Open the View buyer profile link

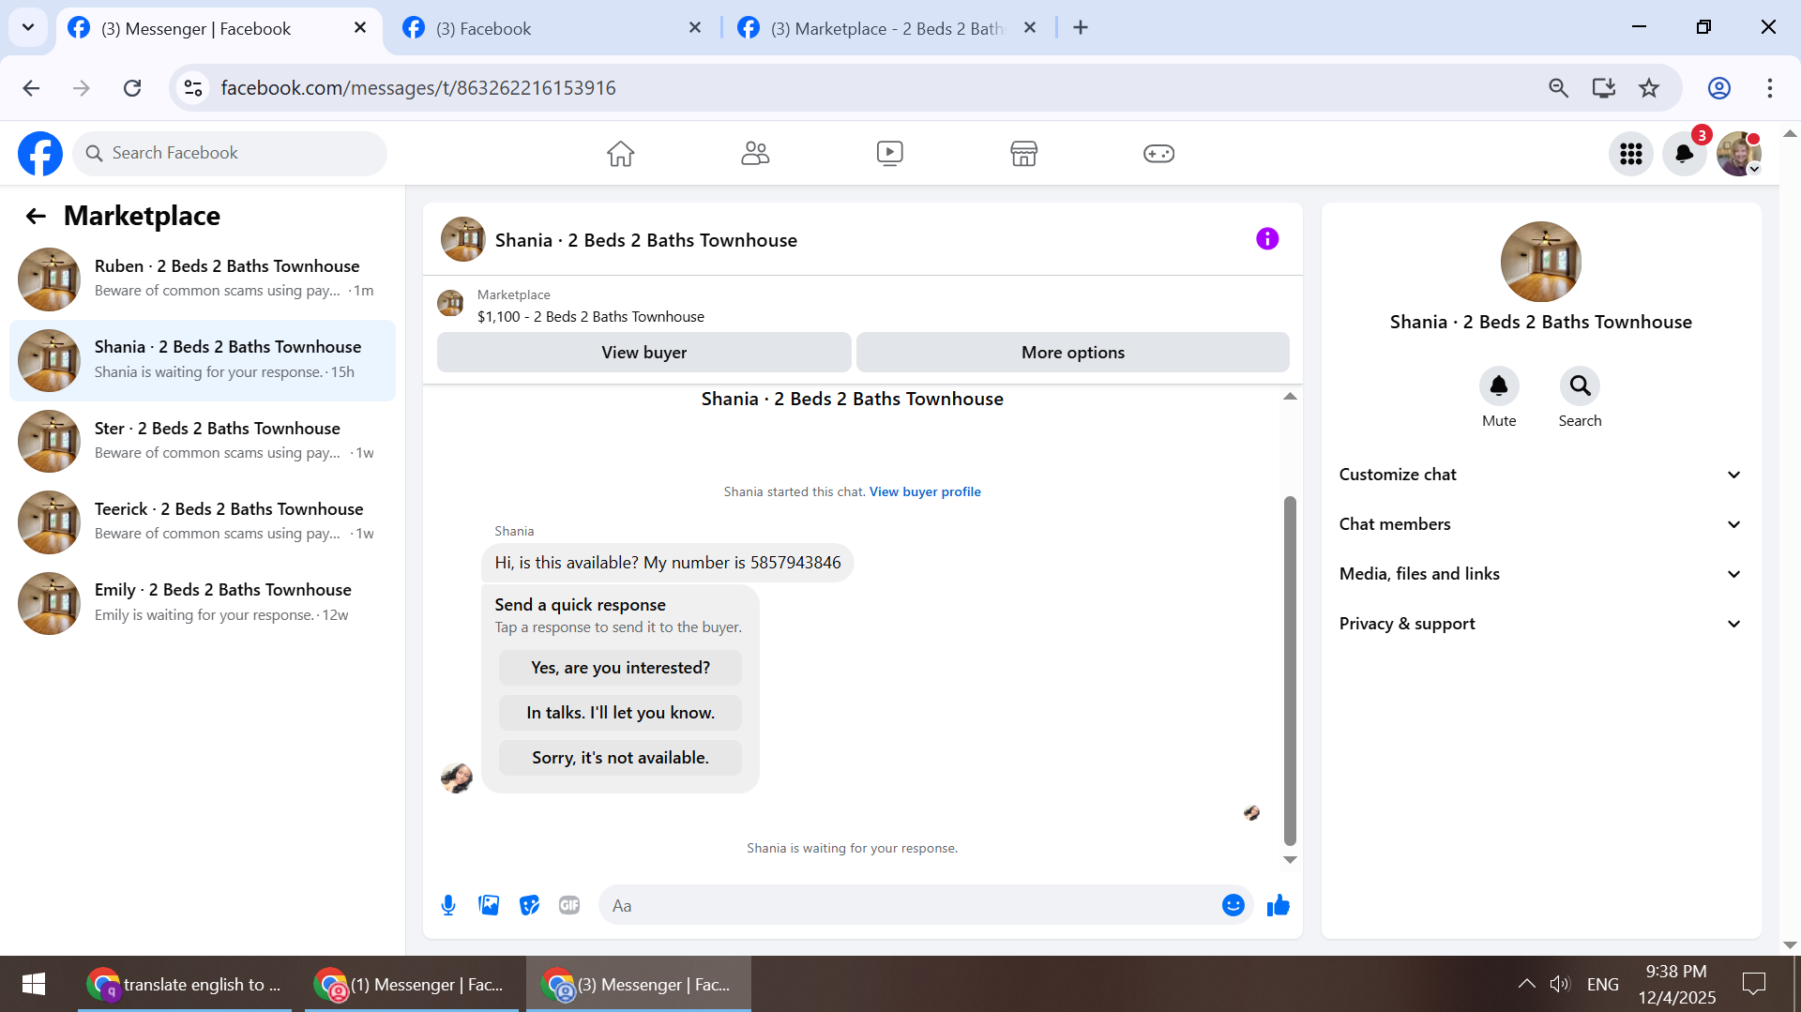tap(925, 491)
